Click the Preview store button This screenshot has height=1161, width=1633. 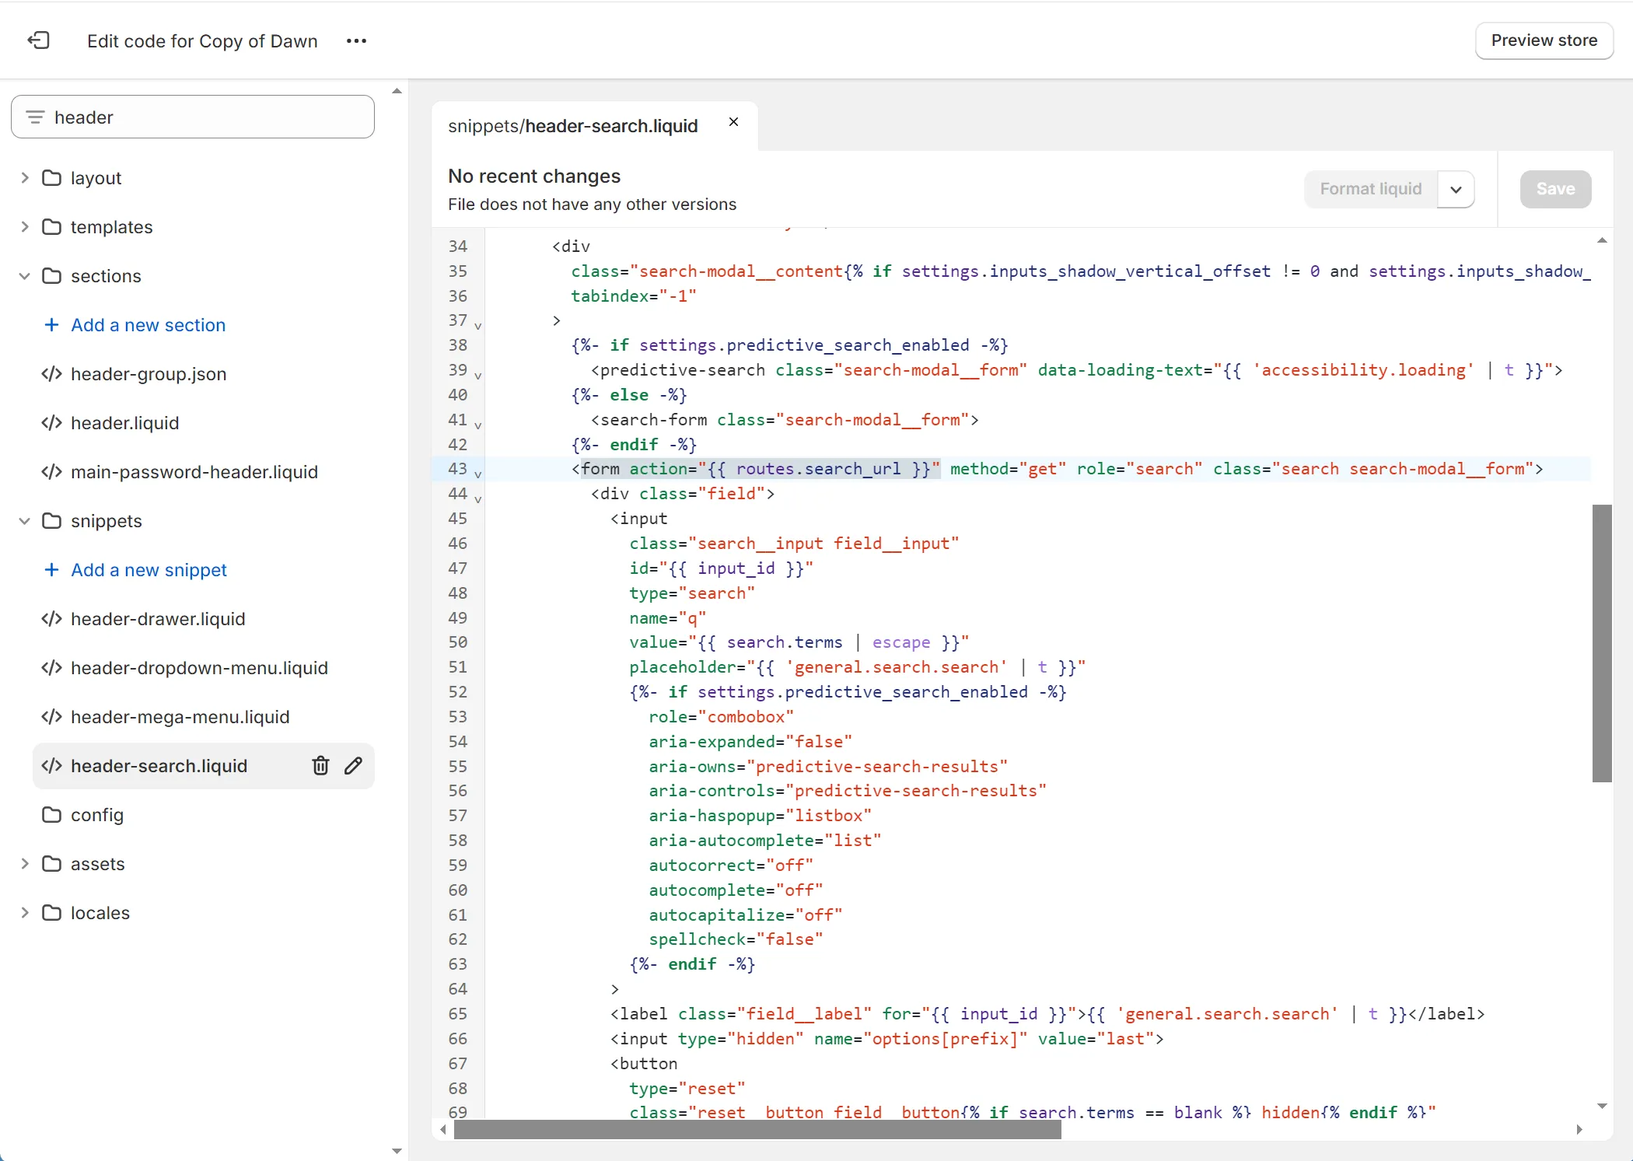pyautogui.click(x=1544, y=40)
